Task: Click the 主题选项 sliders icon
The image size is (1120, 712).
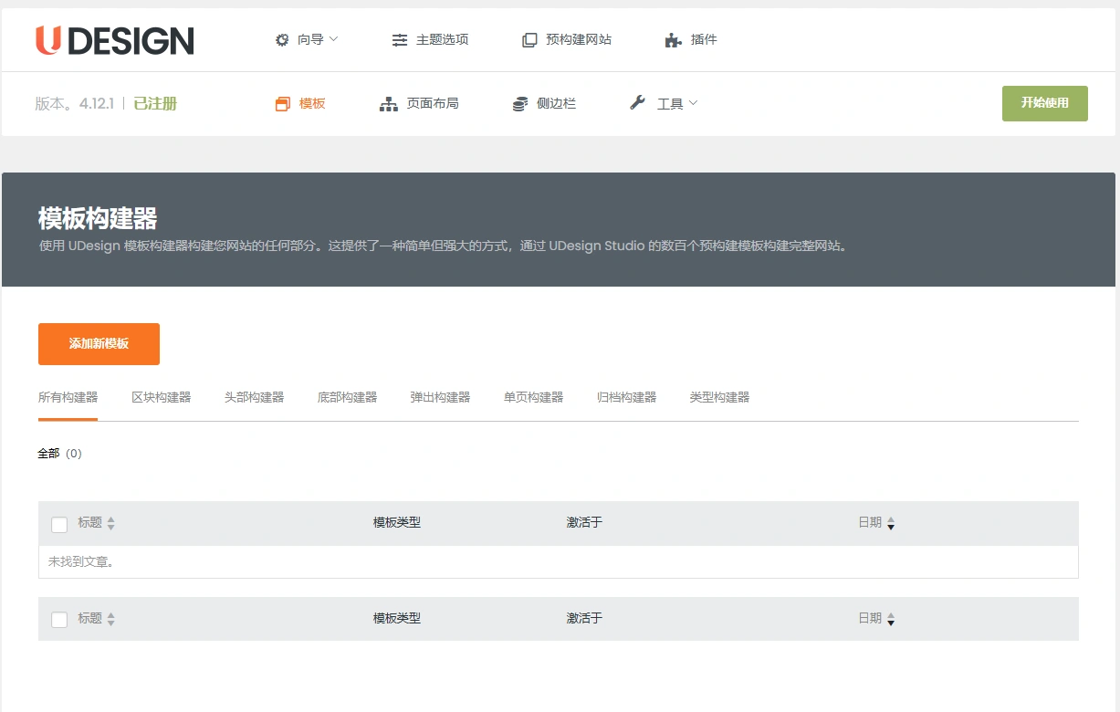Action: click(399, 39)
